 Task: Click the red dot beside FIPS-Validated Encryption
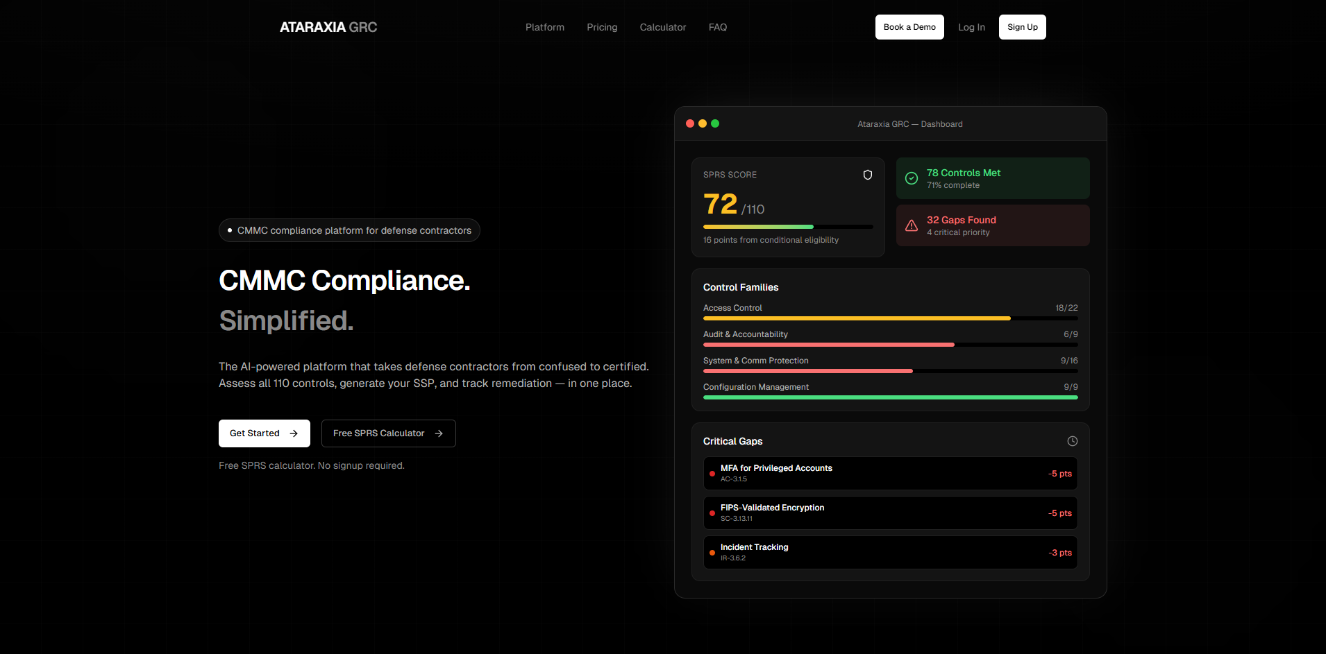click(712, 513)
